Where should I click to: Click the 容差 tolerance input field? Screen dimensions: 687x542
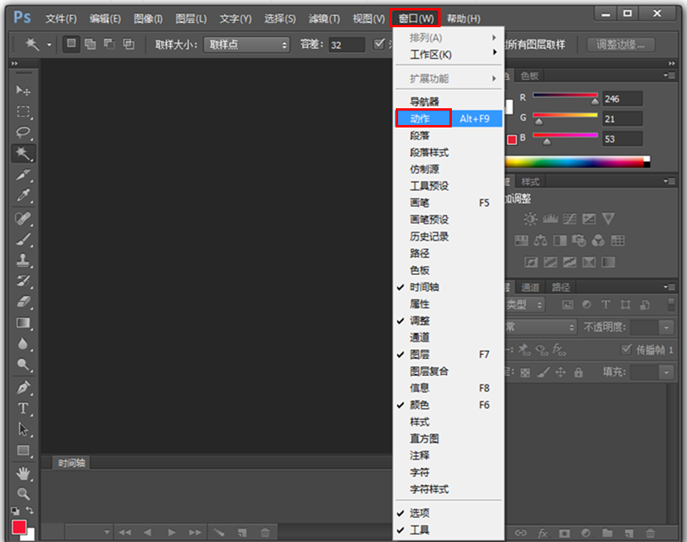[x=346, y=45]
